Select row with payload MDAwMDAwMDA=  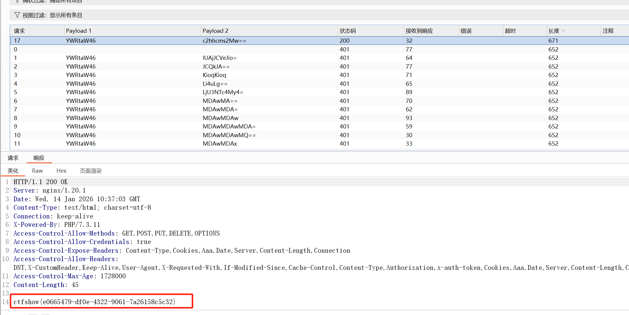pyautogui.click(x=319, y=126)
